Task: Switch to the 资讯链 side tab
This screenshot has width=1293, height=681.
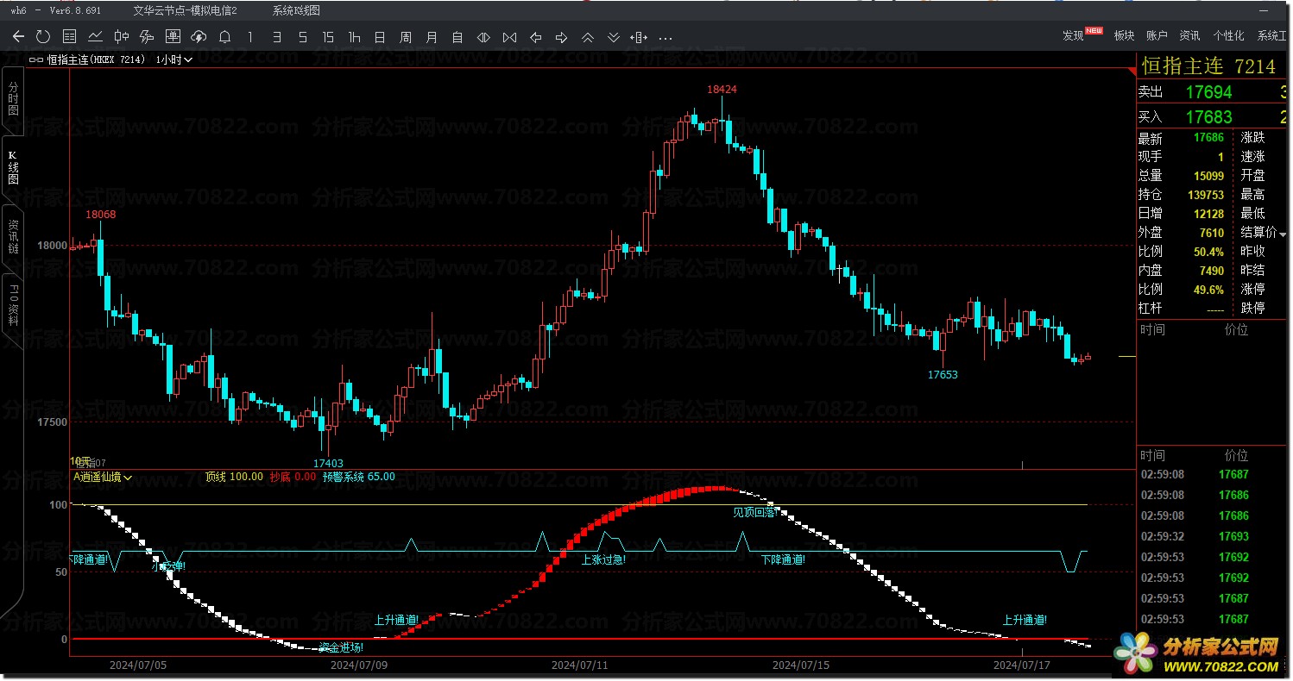Action: pyautogui.click(x=12, y=236)
